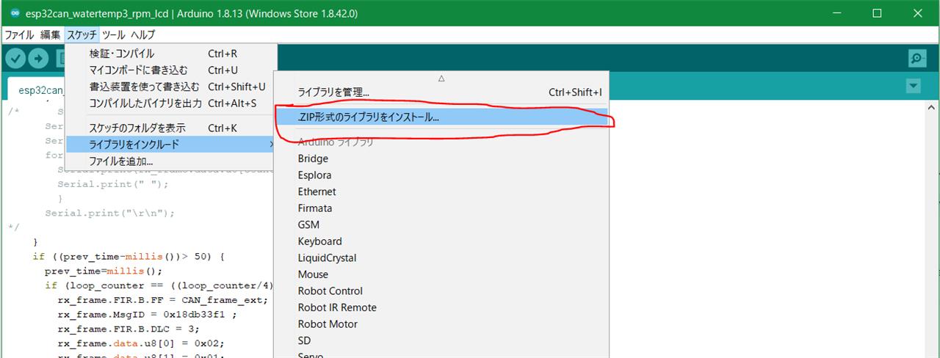Include the Ethernet library

[441, 191]
